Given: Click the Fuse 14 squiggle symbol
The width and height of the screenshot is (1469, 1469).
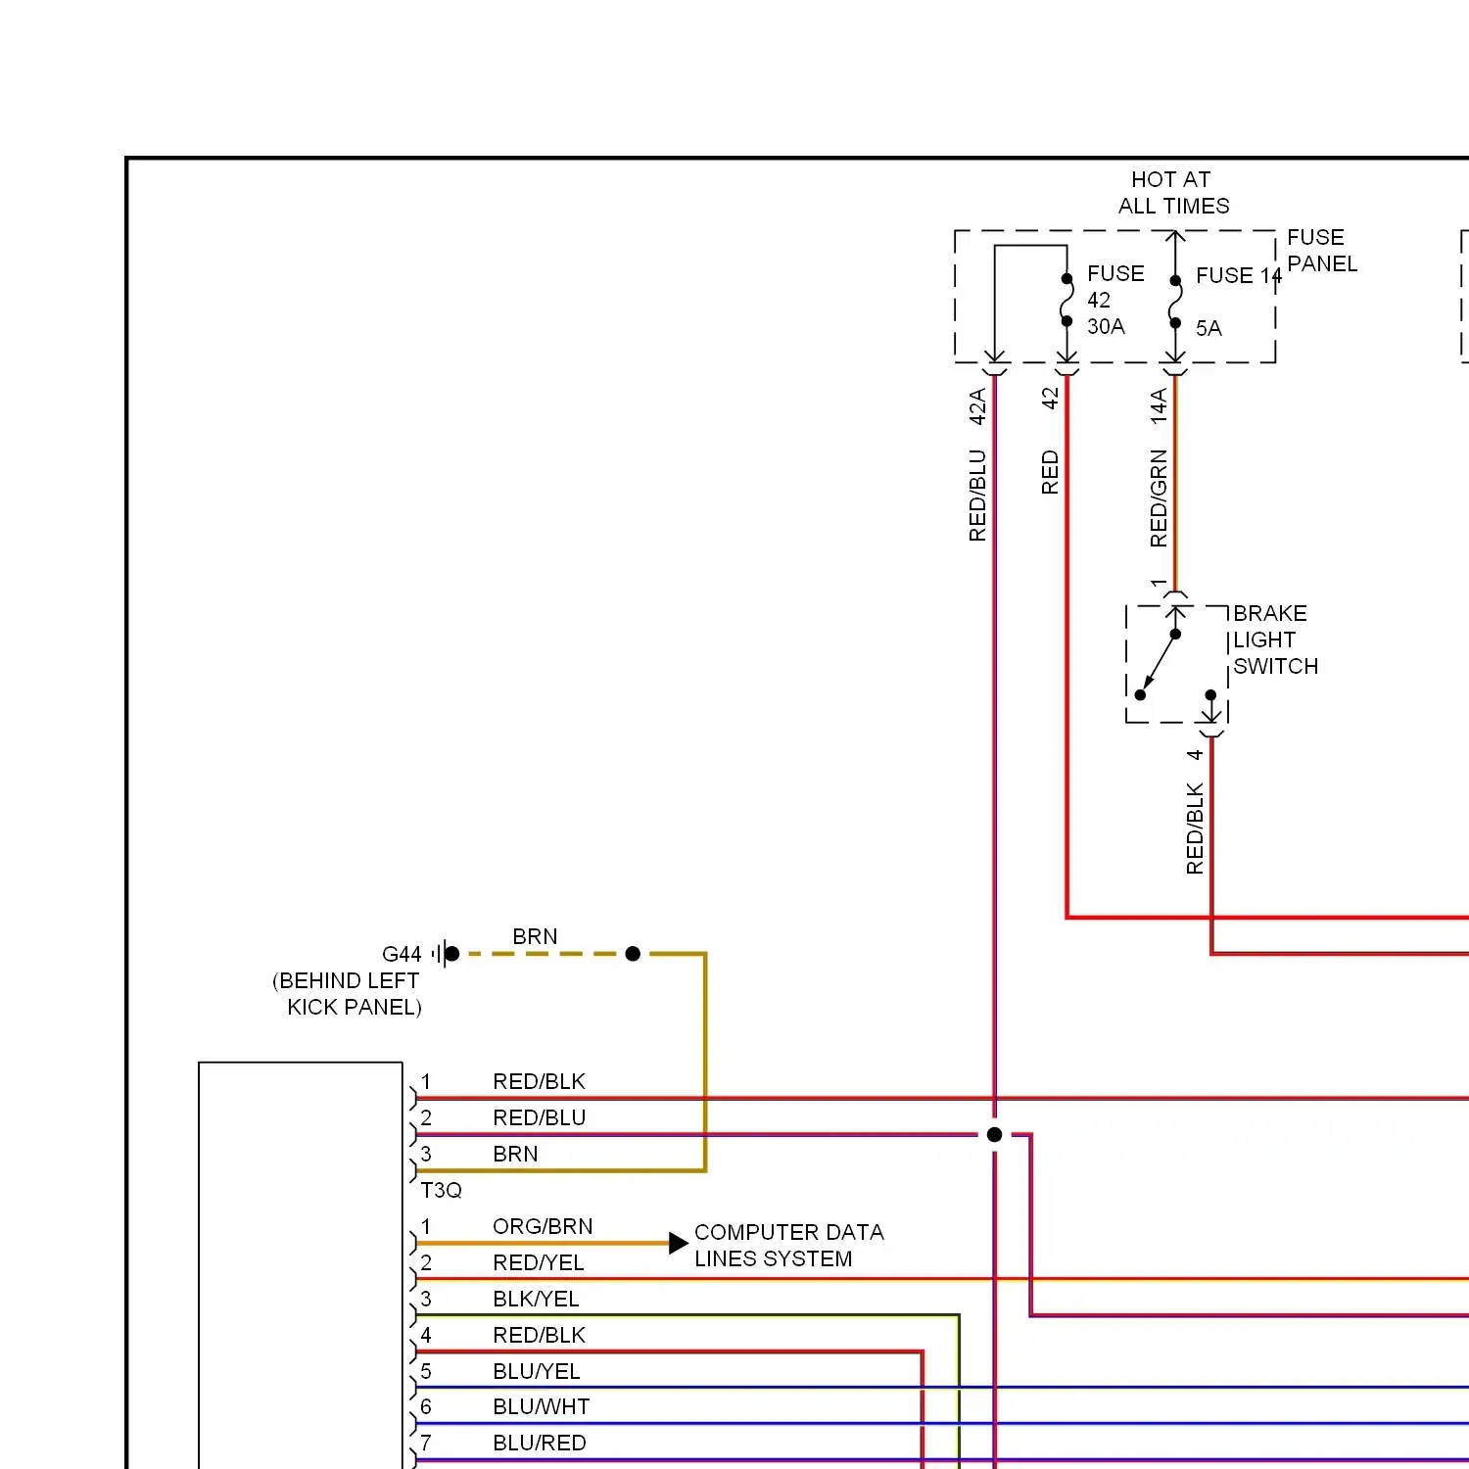Looking at the screenshot, I should (x=1175, y=302).
